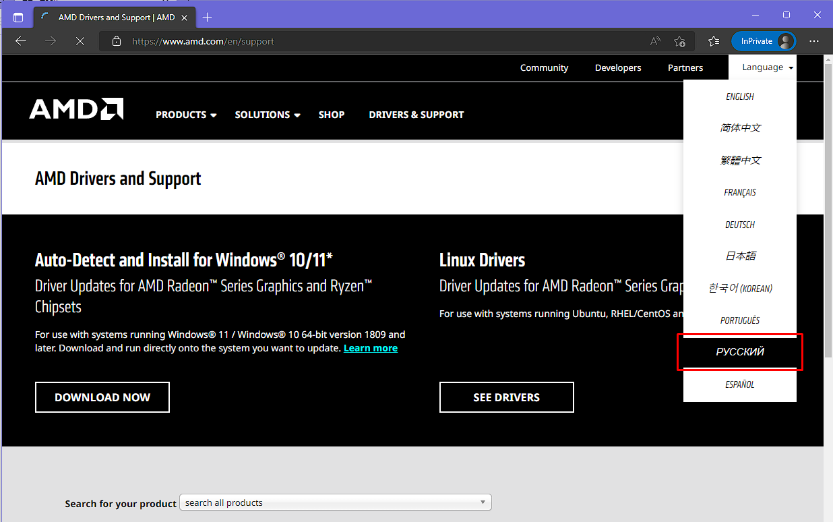Select the AMD Drivers and Support tab
Image resolution: width=833 pixels, height=522 pixels.
click(x=115, y=18)
